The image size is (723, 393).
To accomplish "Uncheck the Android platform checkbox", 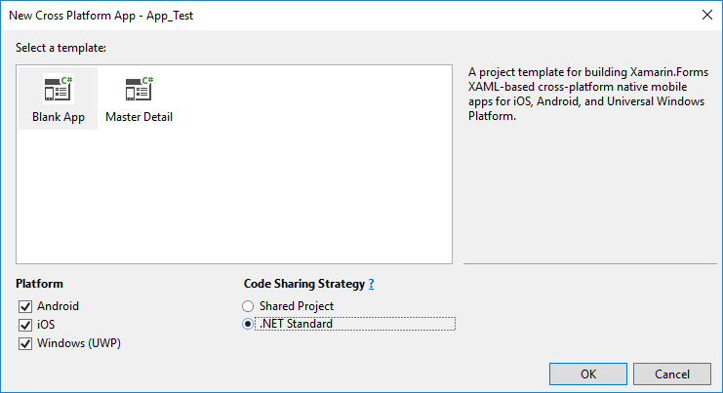I will pyautogui.click(x=25, y=306).
